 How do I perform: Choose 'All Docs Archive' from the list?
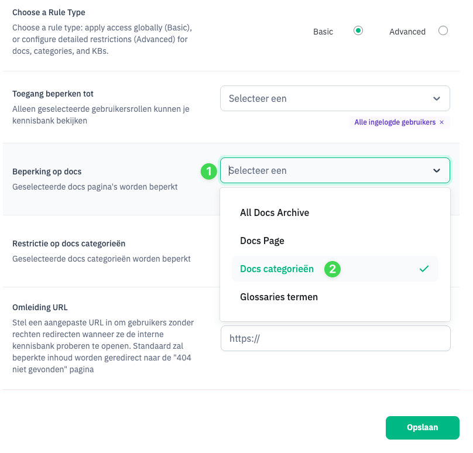pos(275,212)
